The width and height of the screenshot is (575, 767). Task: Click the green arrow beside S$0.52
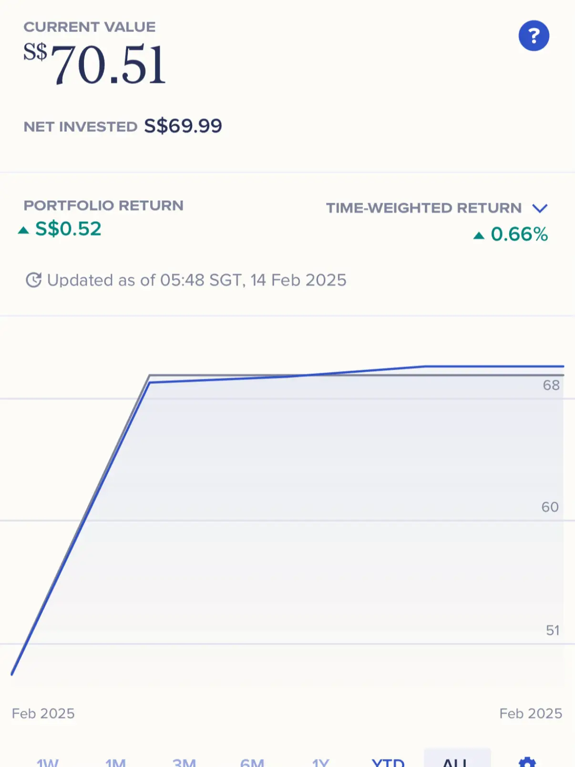[x=23, y=230]
